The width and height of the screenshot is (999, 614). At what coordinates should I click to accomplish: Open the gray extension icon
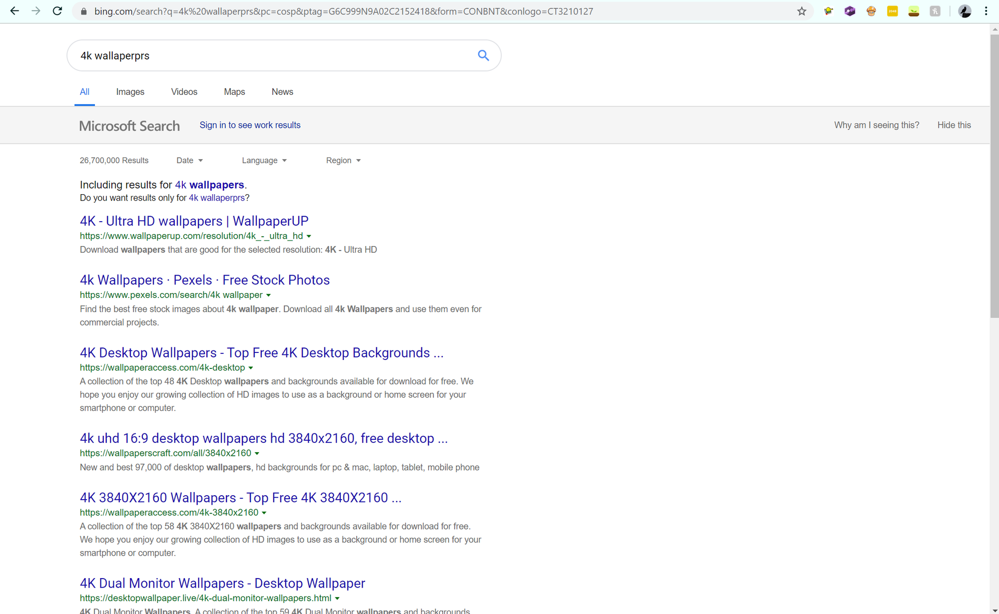935,11
